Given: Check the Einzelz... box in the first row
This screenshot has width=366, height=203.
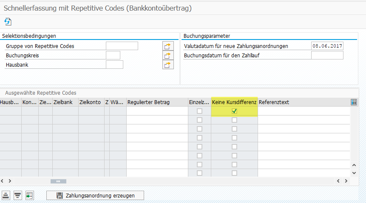Looking at the screenshot, I should tap(199, 111).
